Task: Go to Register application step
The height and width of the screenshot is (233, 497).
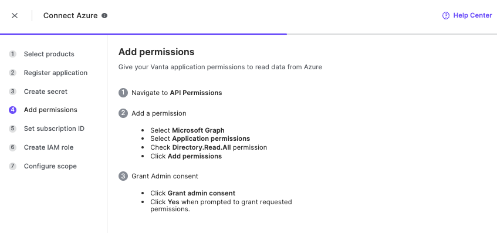Action: pyautogui.click(x=56, y=73)
